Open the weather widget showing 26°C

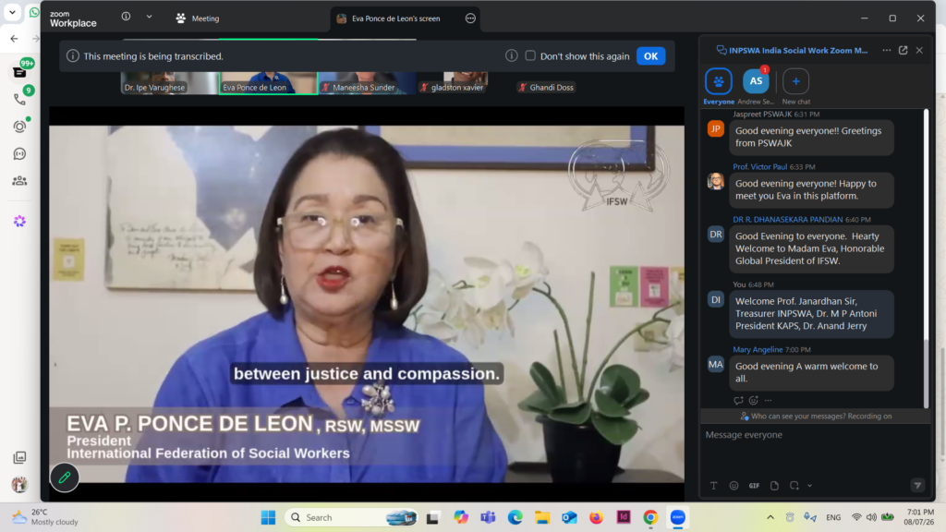coord(45,517)
